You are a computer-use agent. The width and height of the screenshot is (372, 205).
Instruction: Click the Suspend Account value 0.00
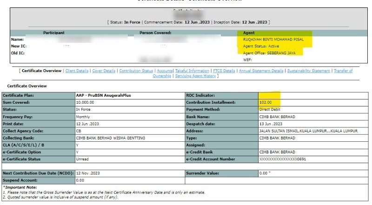[80, 180]
